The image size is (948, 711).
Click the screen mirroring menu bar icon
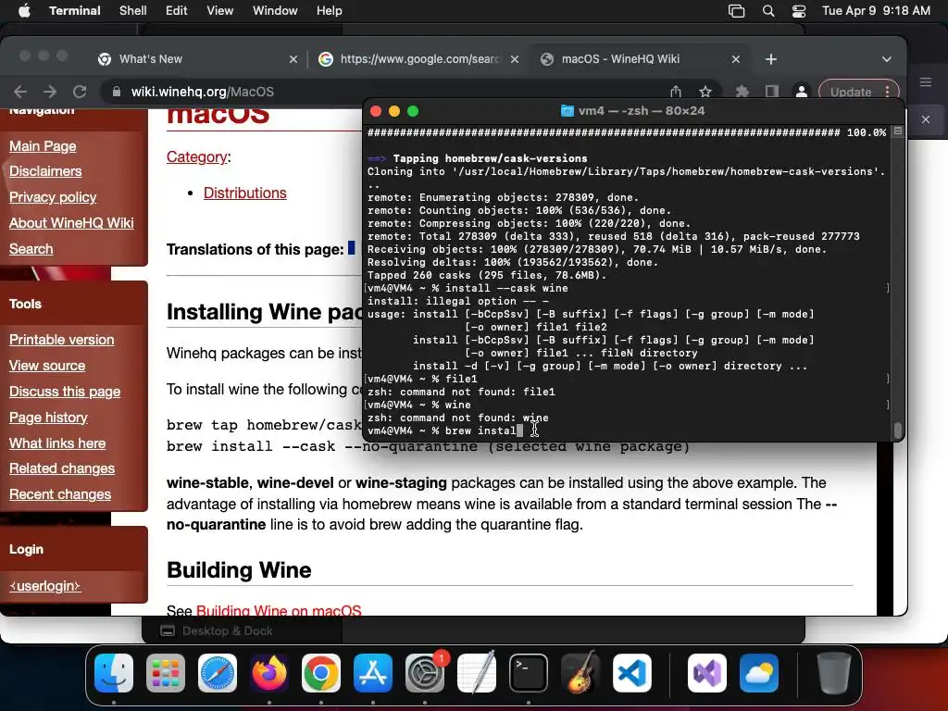click(x=736, y=11)
